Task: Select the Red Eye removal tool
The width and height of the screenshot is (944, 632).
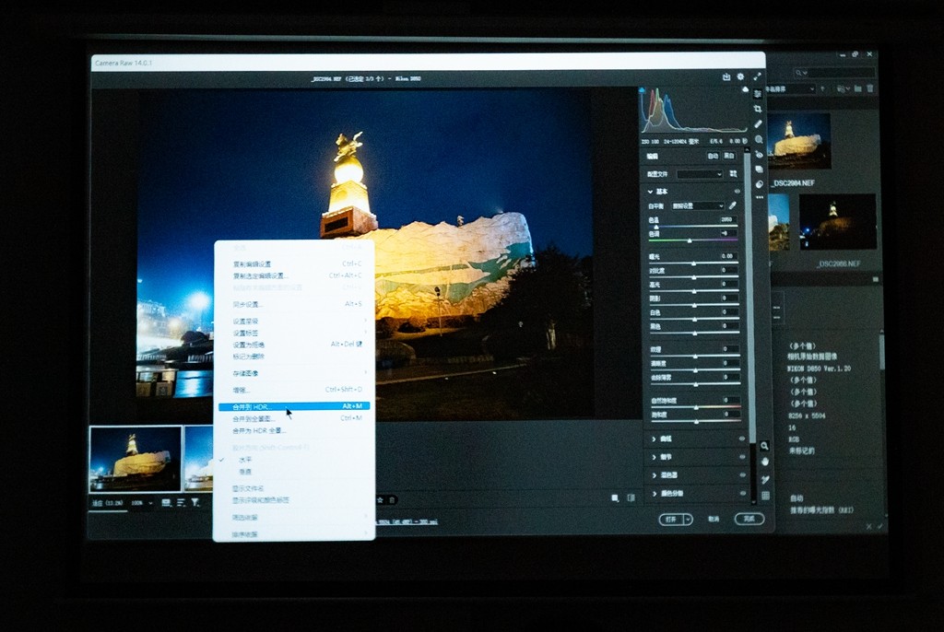Action: pyautogui.click(x=758, y=155)
